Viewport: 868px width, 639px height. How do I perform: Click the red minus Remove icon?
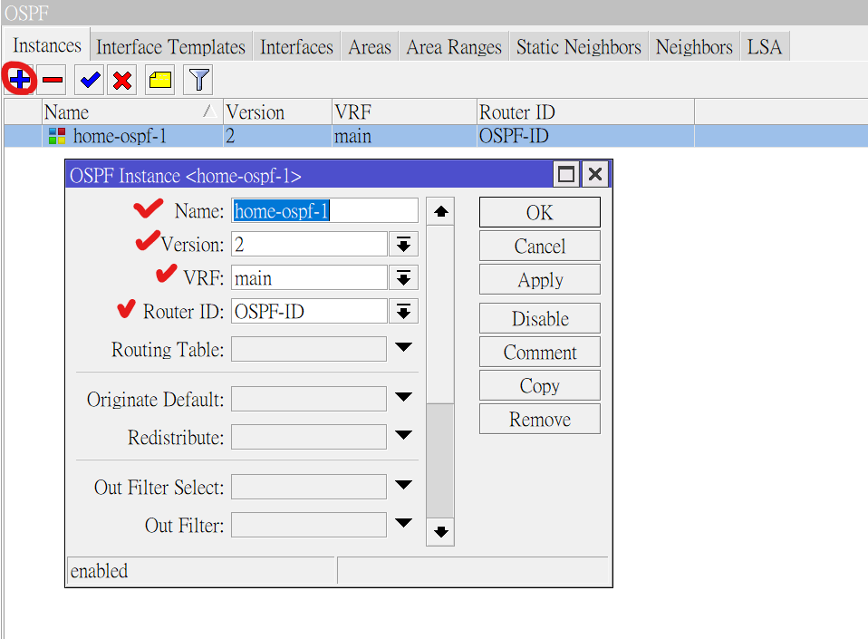coord(53,80)
